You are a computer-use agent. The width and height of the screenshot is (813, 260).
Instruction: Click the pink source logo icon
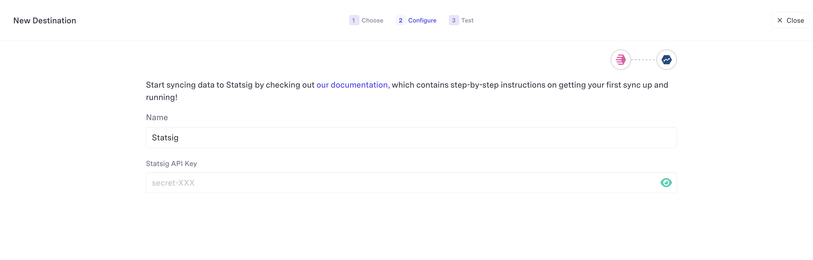pyautogui.click(x=621, y=60)
